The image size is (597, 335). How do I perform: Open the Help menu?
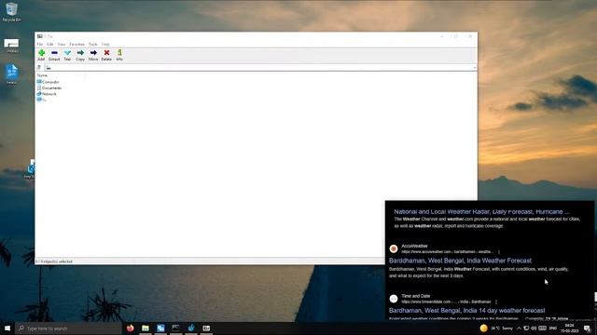pyautogui.click(x=105, y=45)
